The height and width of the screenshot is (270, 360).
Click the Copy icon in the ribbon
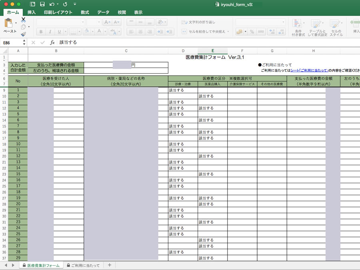[23, 27]
